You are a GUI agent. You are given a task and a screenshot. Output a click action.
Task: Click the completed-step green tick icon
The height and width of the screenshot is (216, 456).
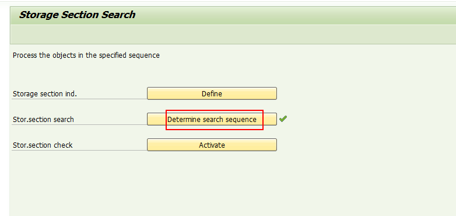coord(283,119)
